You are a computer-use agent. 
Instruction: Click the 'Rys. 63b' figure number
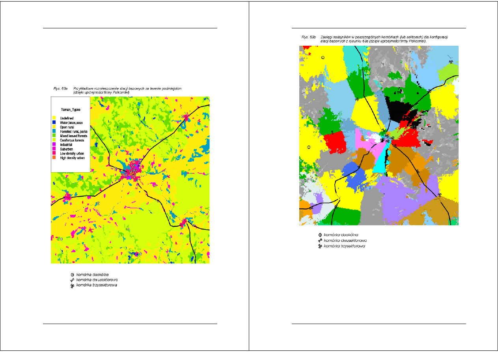pos(309,37)
